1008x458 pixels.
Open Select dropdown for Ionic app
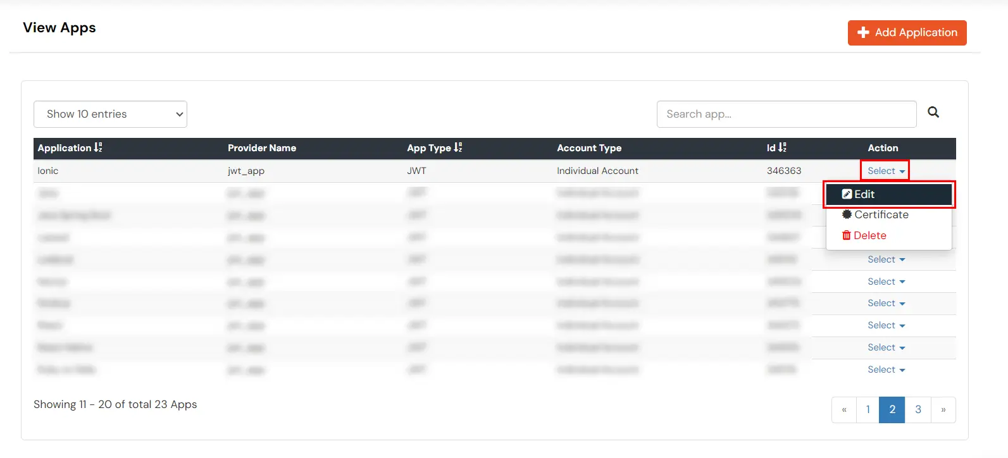[885, 171]
